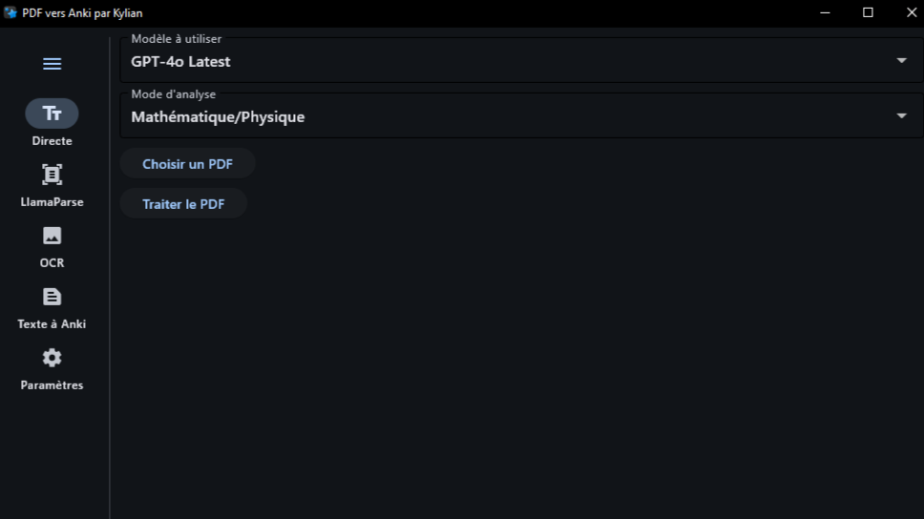Click the Traiter le PDF button

[x=183, y=204]
